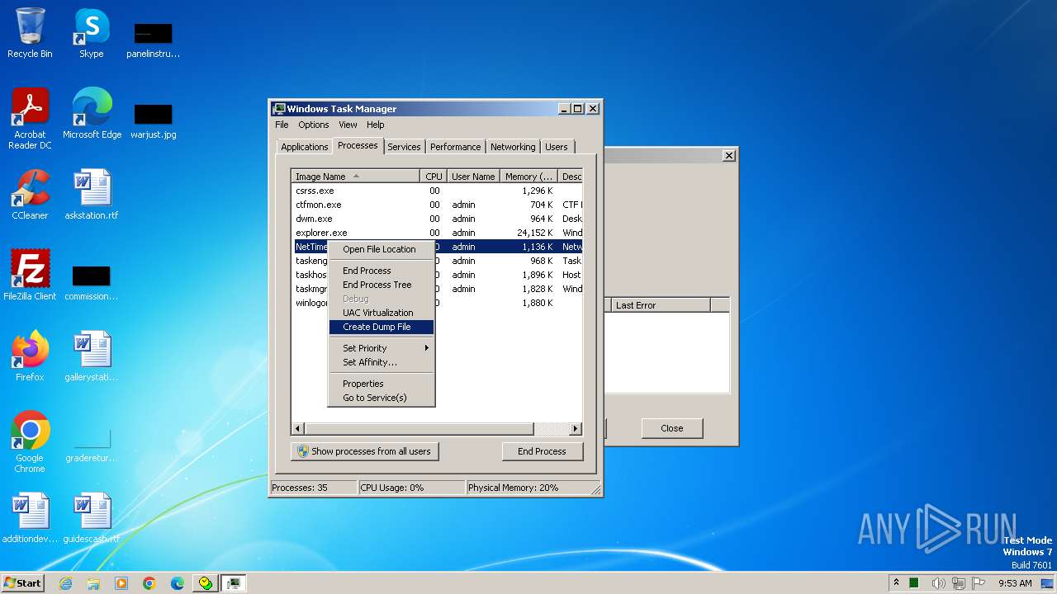Viewport: 1057px width, 594px height.
Task: Open guidescasb.rtf document icon
Action: coord(92,518)
